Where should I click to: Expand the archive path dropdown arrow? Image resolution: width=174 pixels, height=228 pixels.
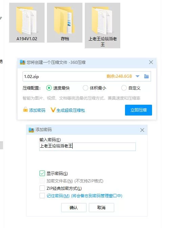(x=138, y=76)
